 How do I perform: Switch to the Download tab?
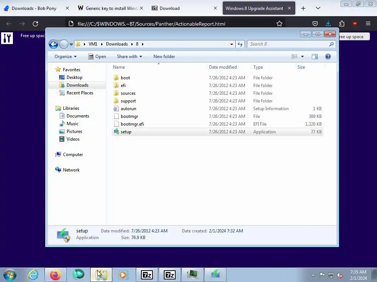(184, 8)
